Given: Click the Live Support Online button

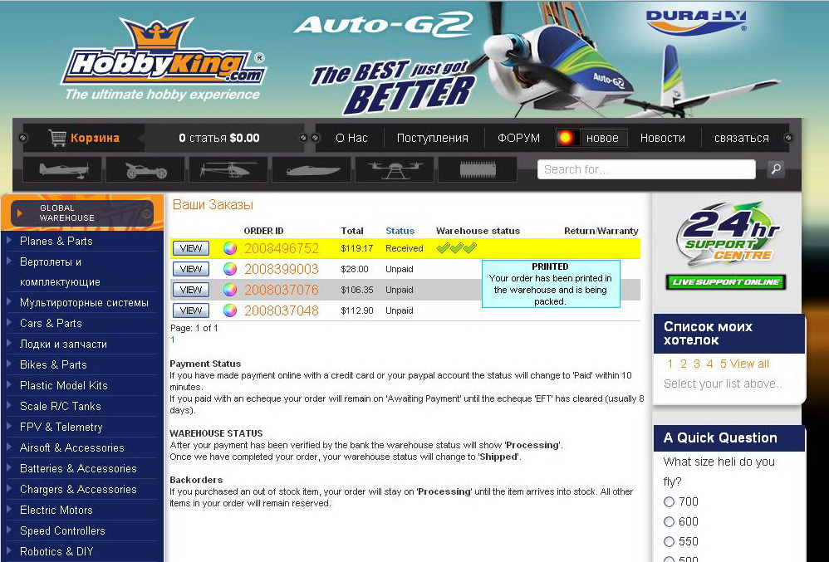Looking at the screenshot, I should [726, 282].
